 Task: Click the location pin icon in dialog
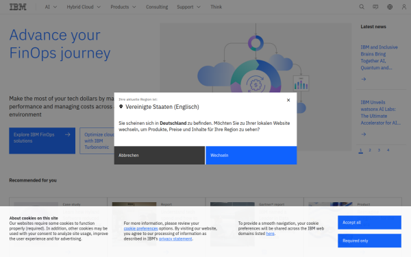tap(121, 106)
